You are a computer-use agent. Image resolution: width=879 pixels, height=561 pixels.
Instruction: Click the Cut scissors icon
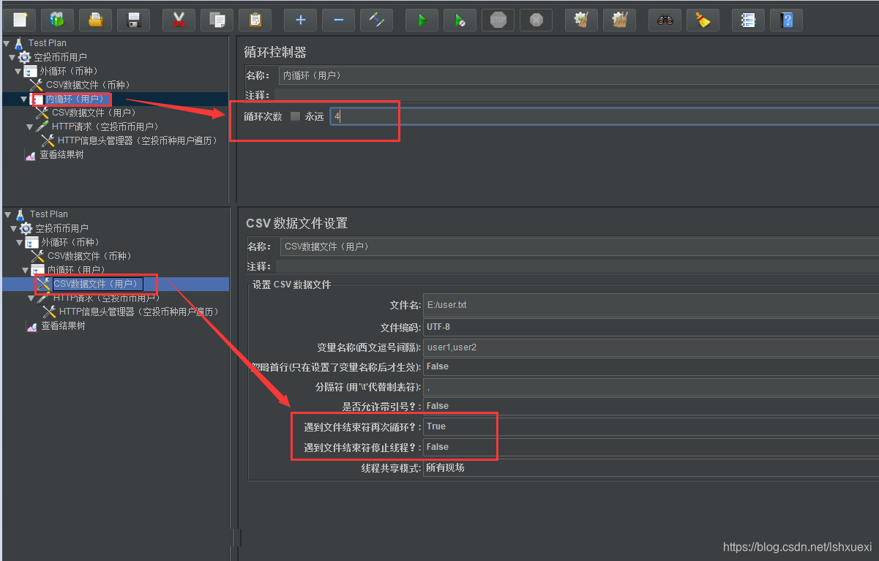(179, 20)
